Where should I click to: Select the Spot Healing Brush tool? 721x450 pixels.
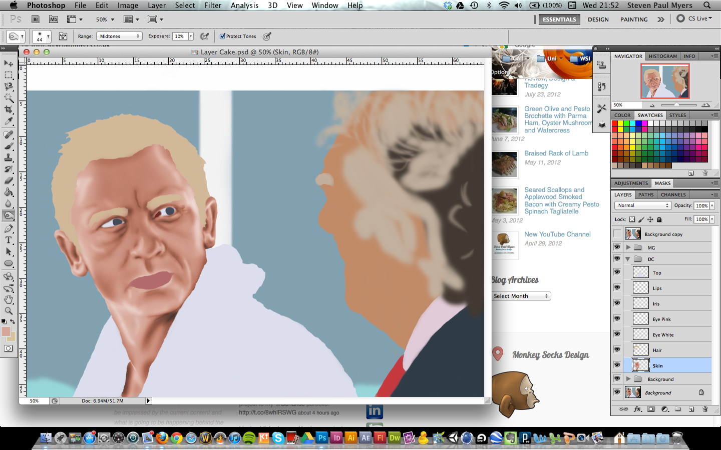coord(9,134)
